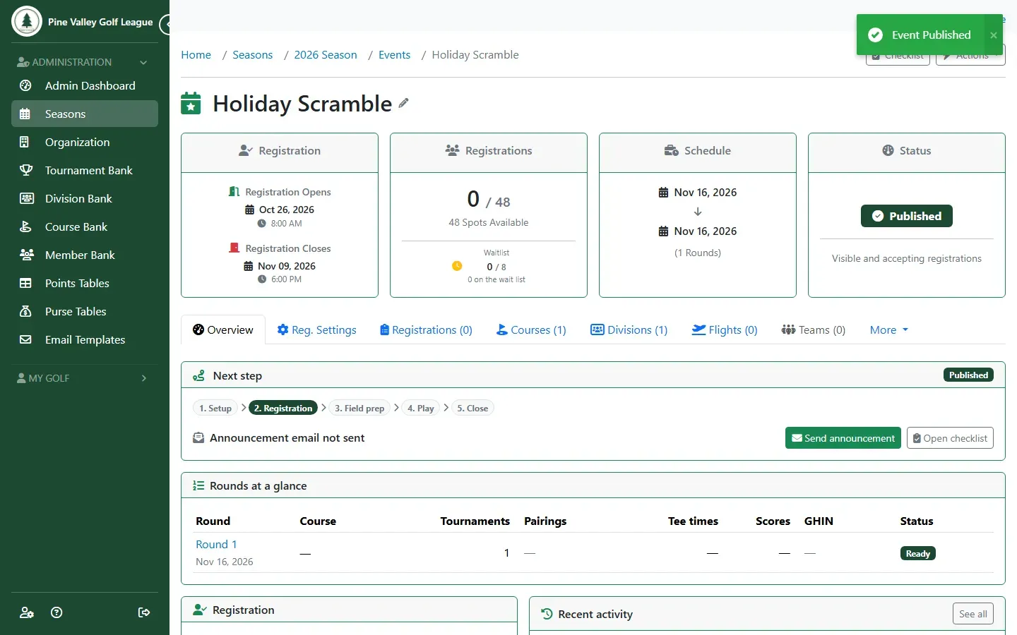
Task: Open Division Bank
Action: pos(85,198)
